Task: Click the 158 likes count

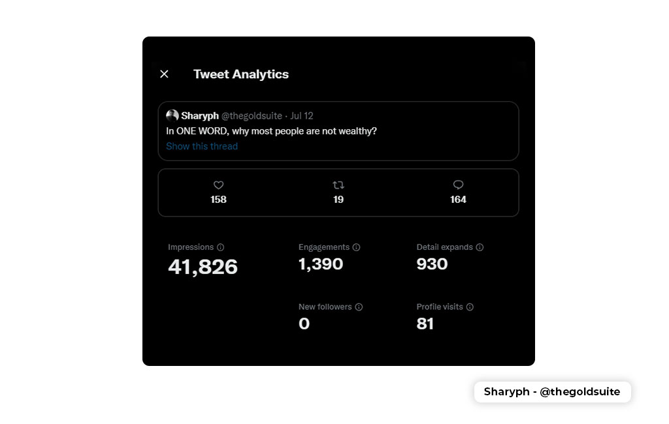Action: coord(218,200)
